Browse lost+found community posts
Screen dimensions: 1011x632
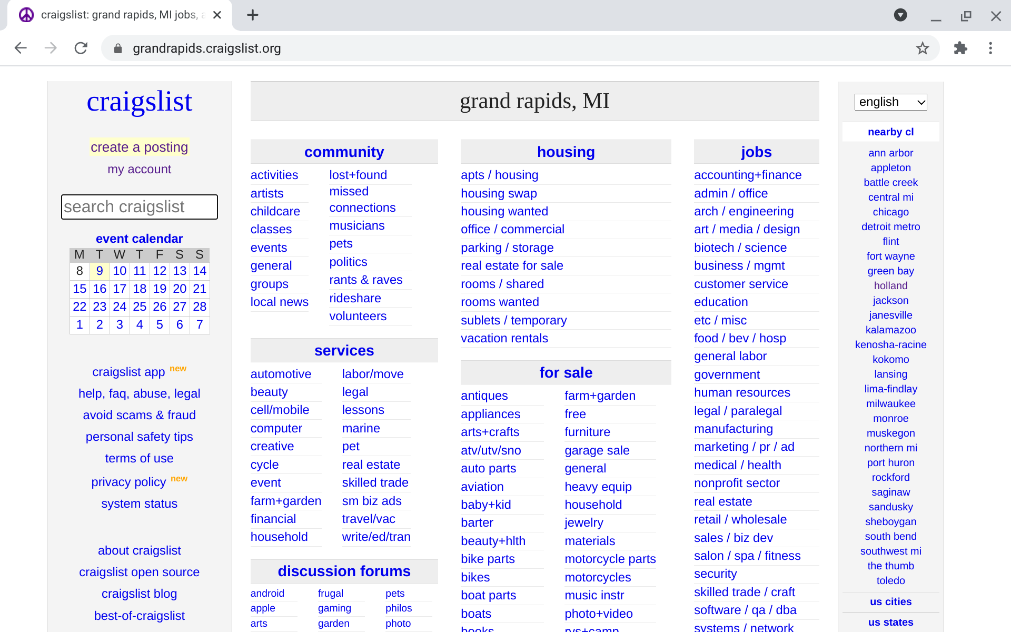click(x=358, y=175)
